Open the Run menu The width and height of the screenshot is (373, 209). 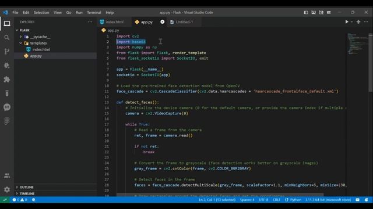(79, 12)
